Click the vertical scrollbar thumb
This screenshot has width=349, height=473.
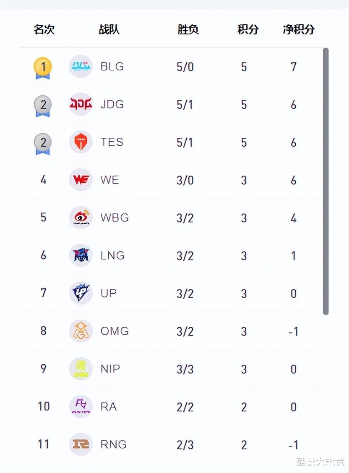[x=326, y=181]
